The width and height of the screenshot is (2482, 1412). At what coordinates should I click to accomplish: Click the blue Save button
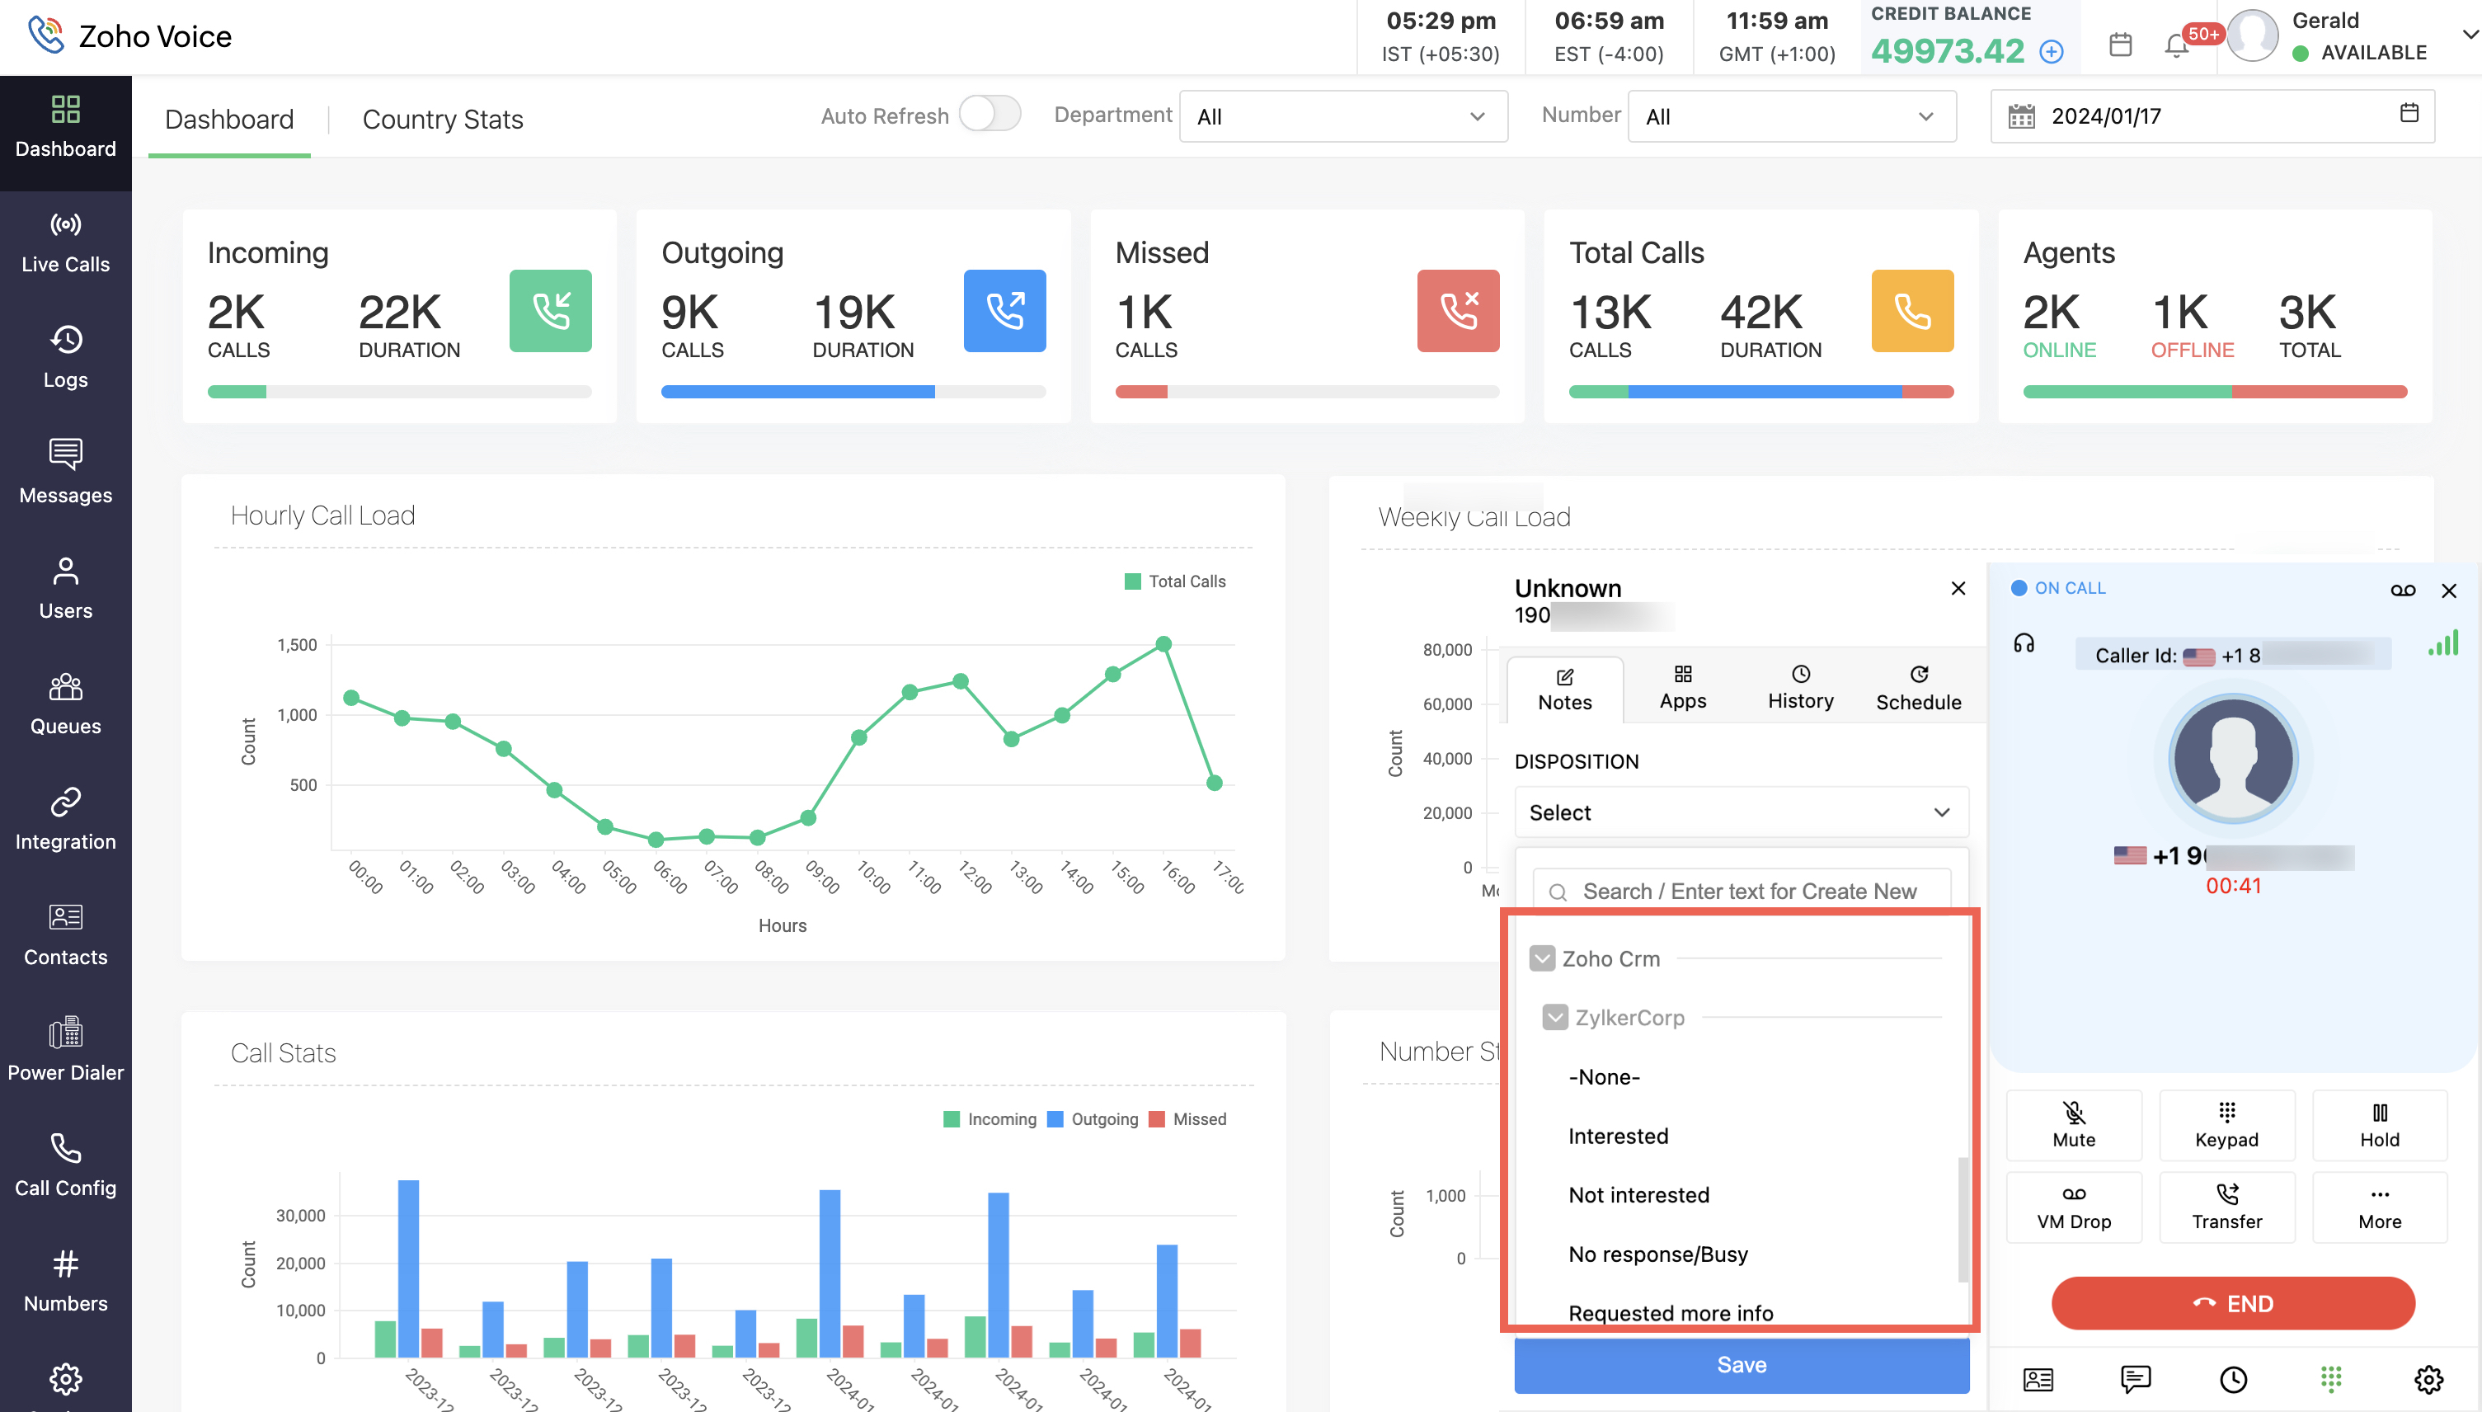coord(1741,1363)
